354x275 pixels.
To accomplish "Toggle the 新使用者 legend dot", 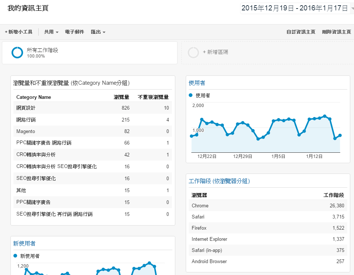I will click(x=15, y=255).
